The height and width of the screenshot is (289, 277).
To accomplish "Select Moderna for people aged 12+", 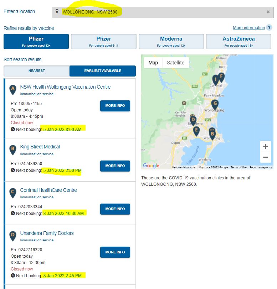I will [171, 42].
